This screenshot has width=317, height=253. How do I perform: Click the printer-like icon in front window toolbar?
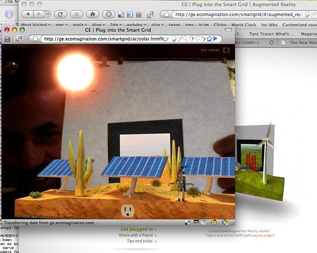tap(8, 39)
